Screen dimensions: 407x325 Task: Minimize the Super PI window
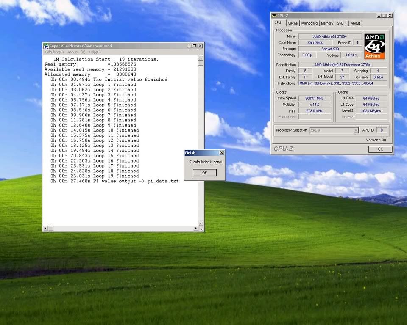189,46
